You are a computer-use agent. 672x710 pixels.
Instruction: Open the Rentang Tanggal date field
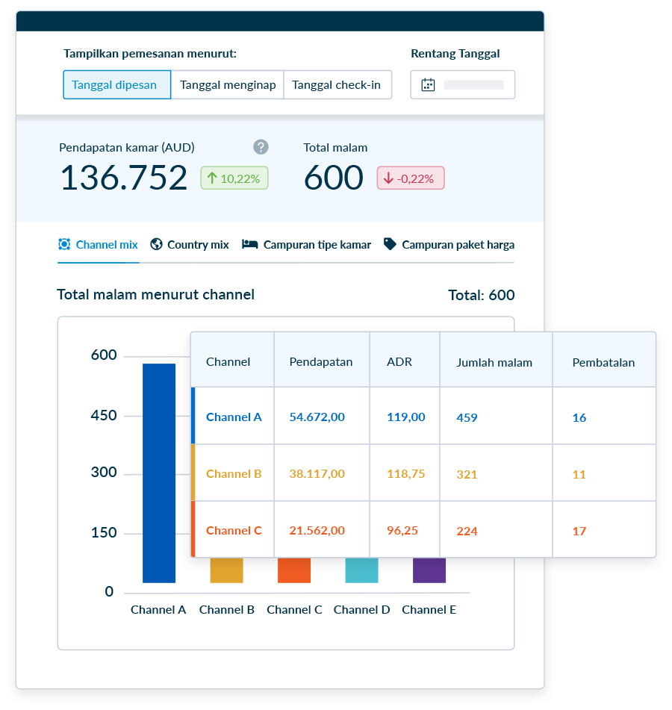(463, 84)
